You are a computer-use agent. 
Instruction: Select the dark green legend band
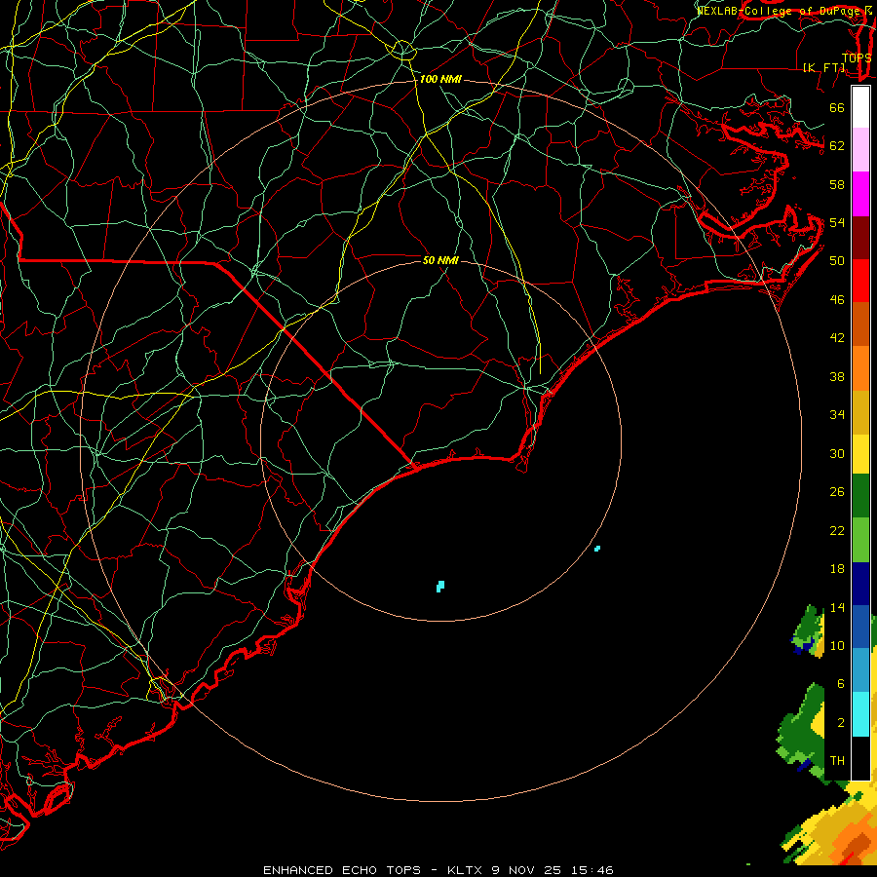(860, 496)
